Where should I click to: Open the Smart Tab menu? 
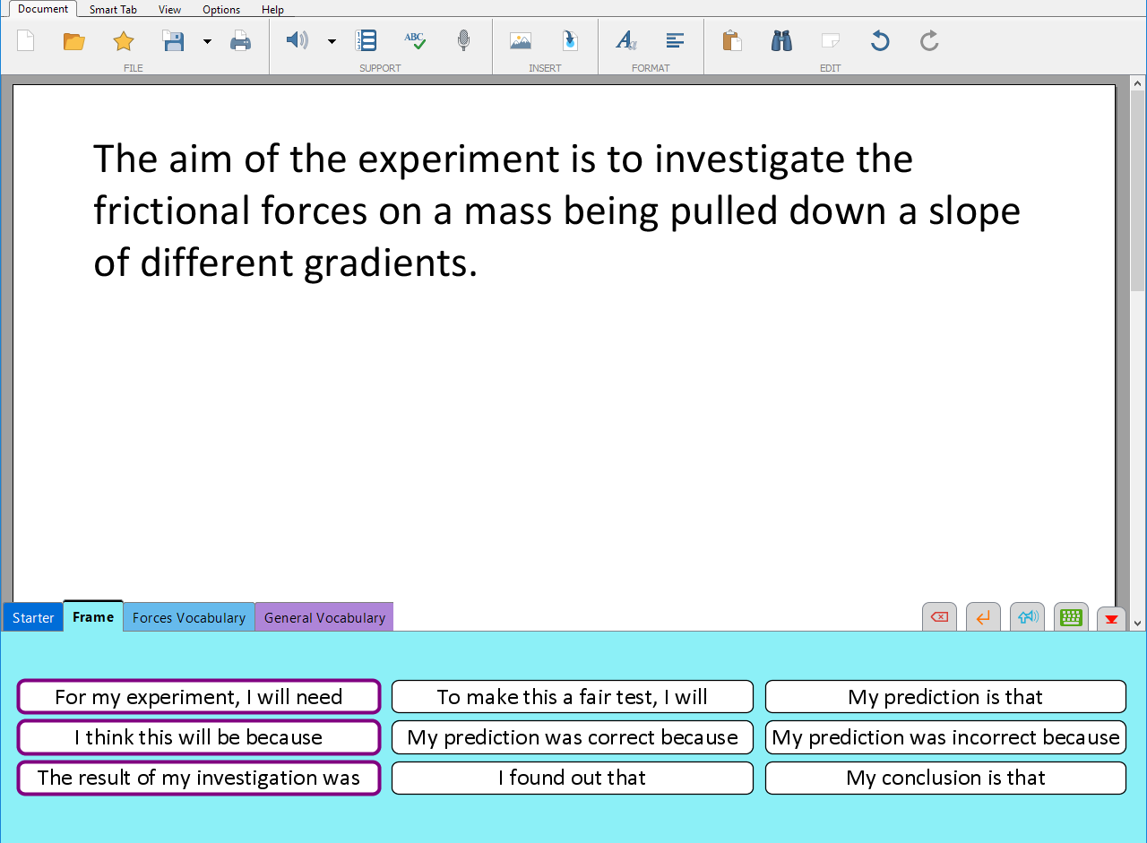[113, 10]
